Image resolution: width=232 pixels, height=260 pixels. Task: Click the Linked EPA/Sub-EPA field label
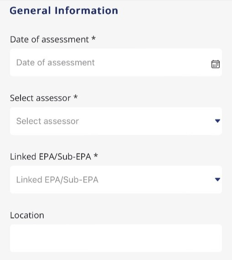point(51,157)
